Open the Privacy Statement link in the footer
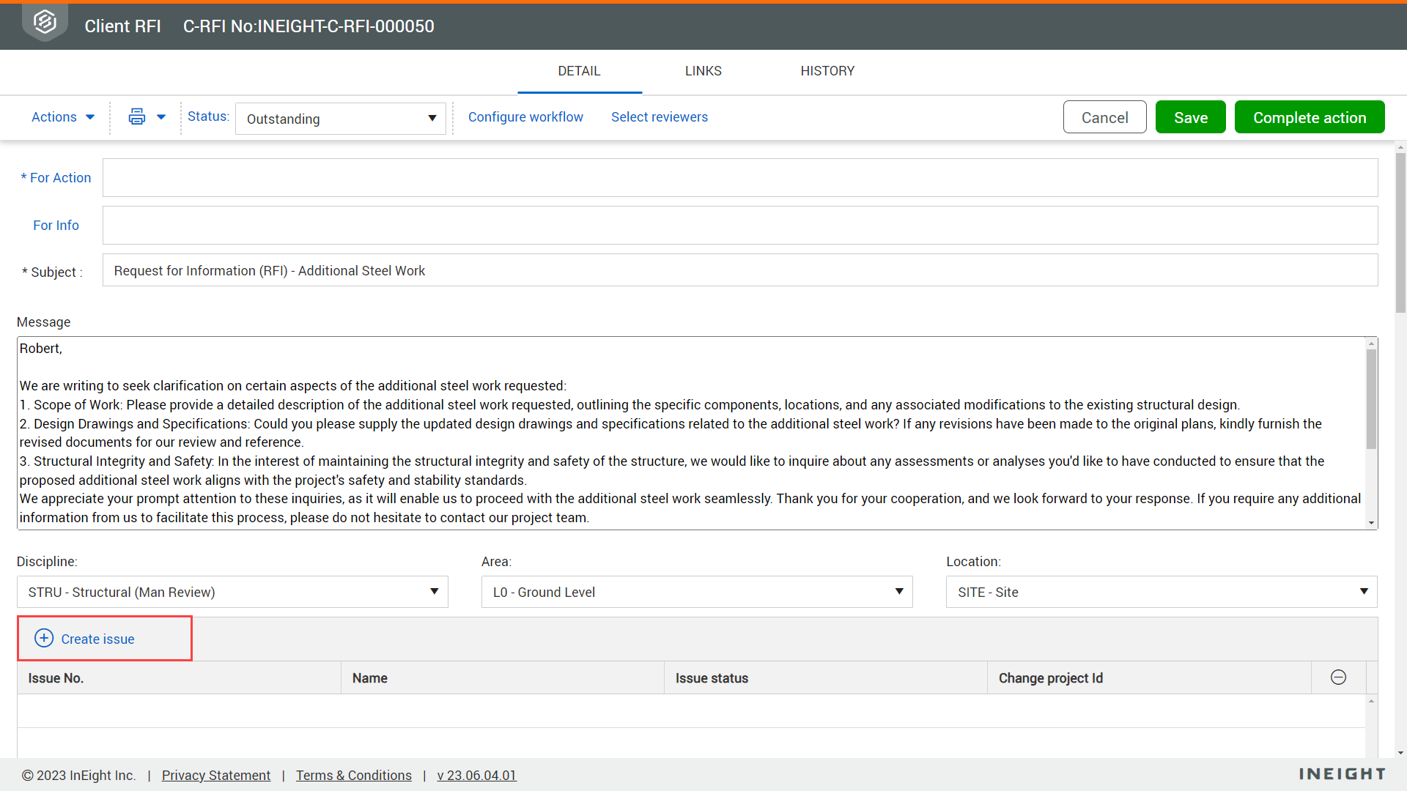Screen dimensions: 1407x791 [215, 775]
